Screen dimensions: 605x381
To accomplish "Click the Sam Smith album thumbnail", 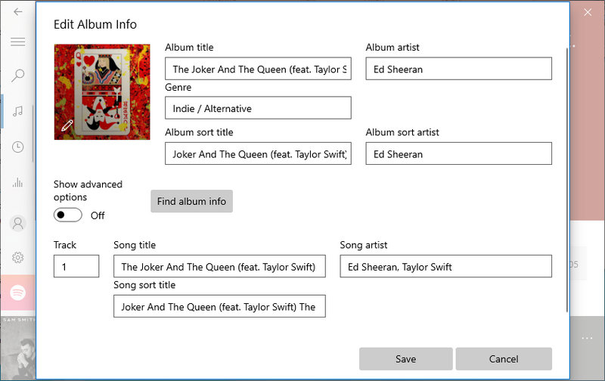I will (18, 348).
